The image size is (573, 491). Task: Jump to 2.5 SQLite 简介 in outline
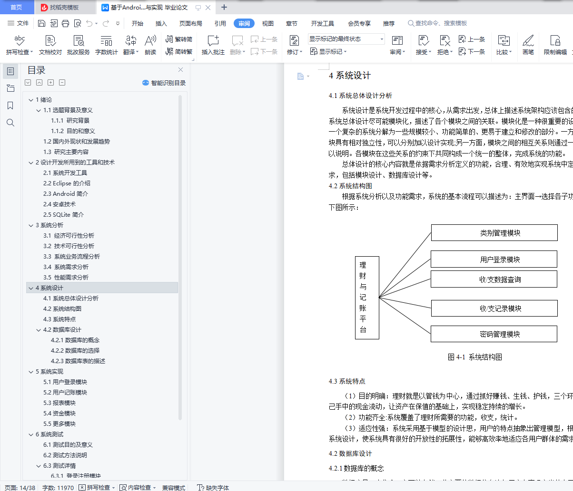[x=63, y=215]
